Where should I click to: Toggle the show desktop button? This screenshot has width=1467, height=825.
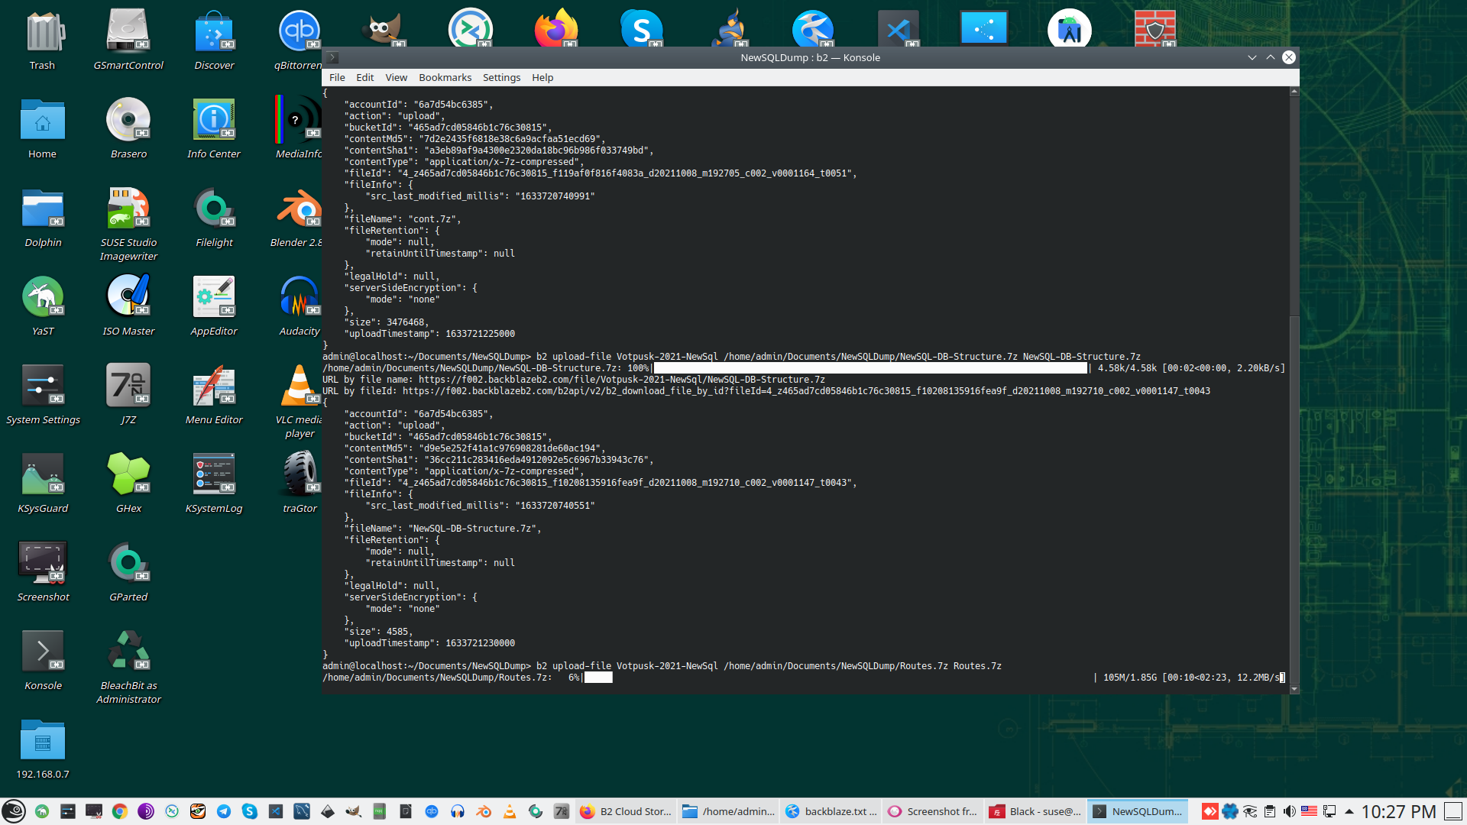point(1453,811)
